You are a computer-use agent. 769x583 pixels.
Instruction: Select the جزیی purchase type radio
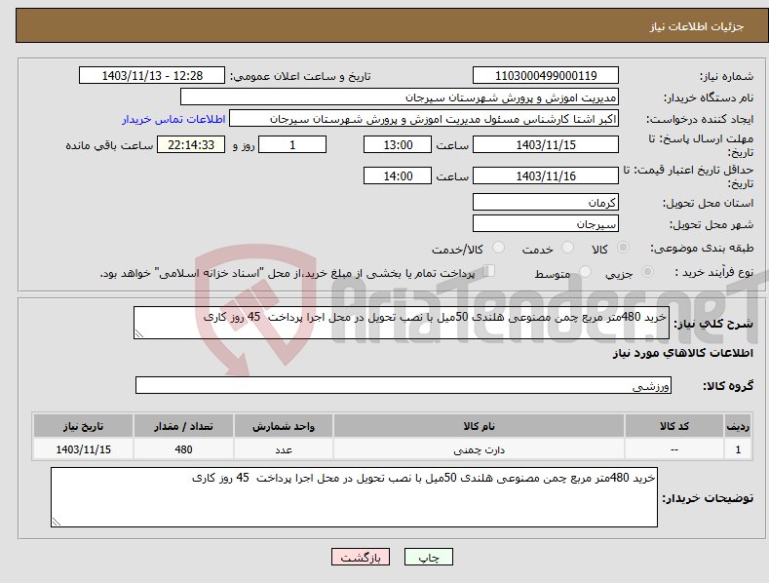[x=647, y=272]
